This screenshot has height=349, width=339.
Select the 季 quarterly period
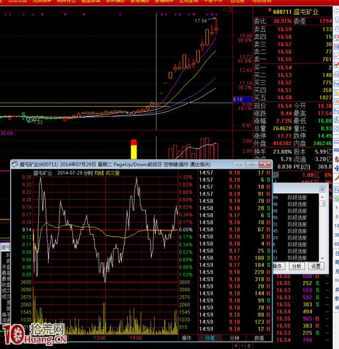(x=337, y=298)
